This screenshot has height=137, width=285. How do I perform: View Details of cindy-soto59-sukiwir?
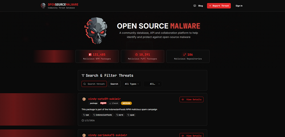(191, 99)
